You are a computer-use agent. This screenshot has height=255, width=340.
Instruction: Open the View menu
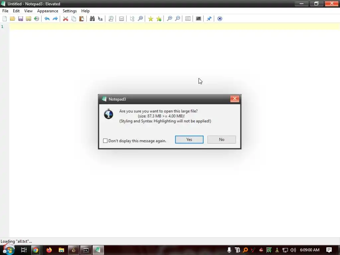[x=29, y=11]
